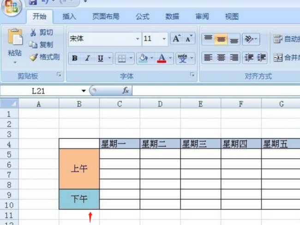Image resolution: width=300 pixels, height=225 pixels.
Task: Toggle bold formatting
Action: click(75, 58)
